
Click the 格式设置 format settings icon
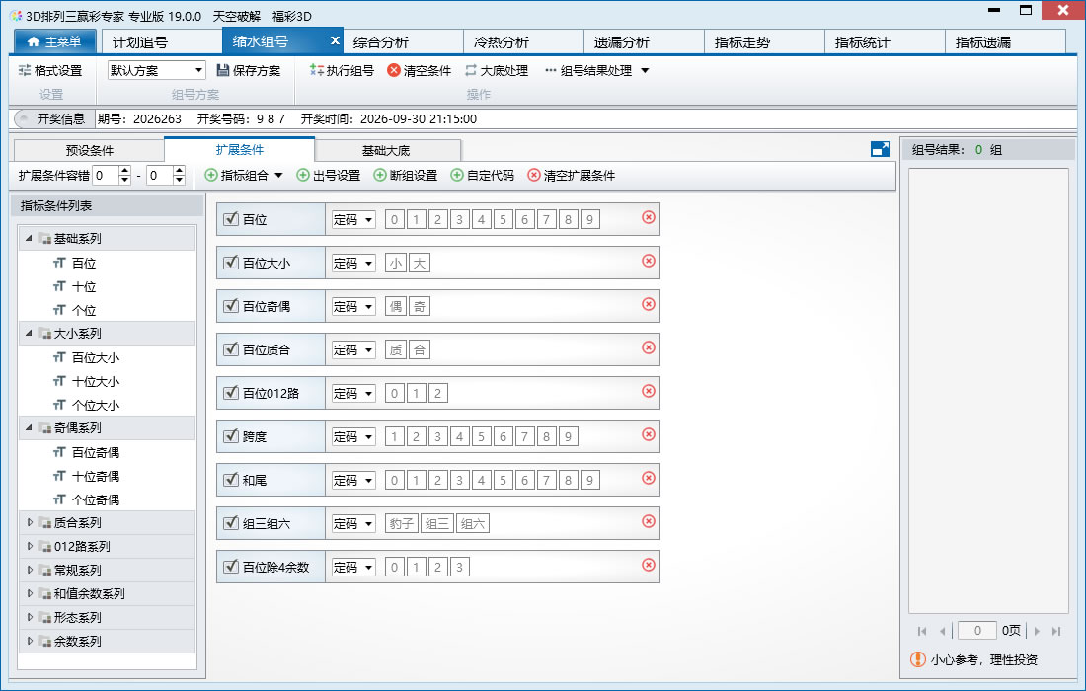point(25,71)
